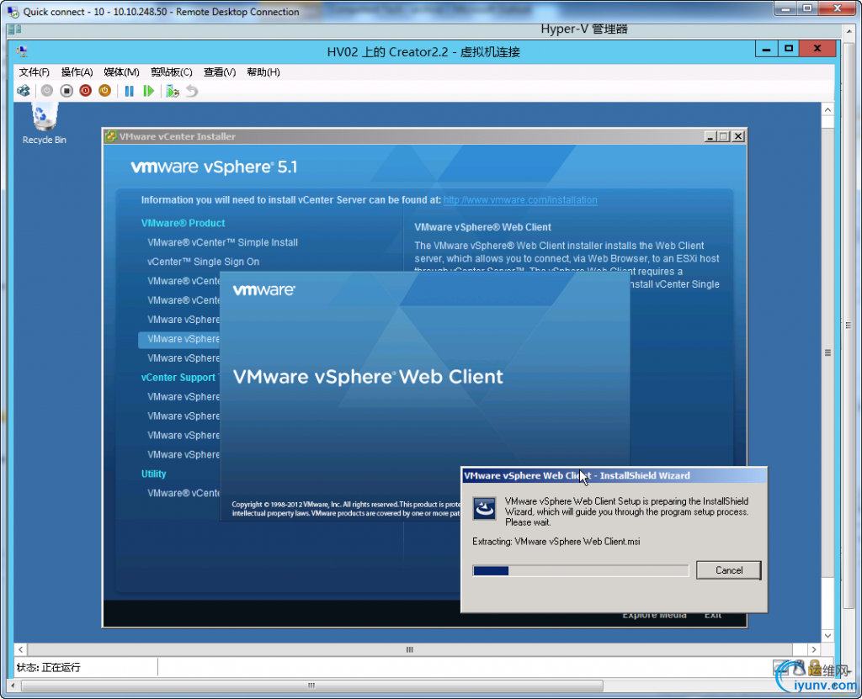This screenshot has height=699, width=862.
Task: Click the "Utility" section heading
Action: 153,474
